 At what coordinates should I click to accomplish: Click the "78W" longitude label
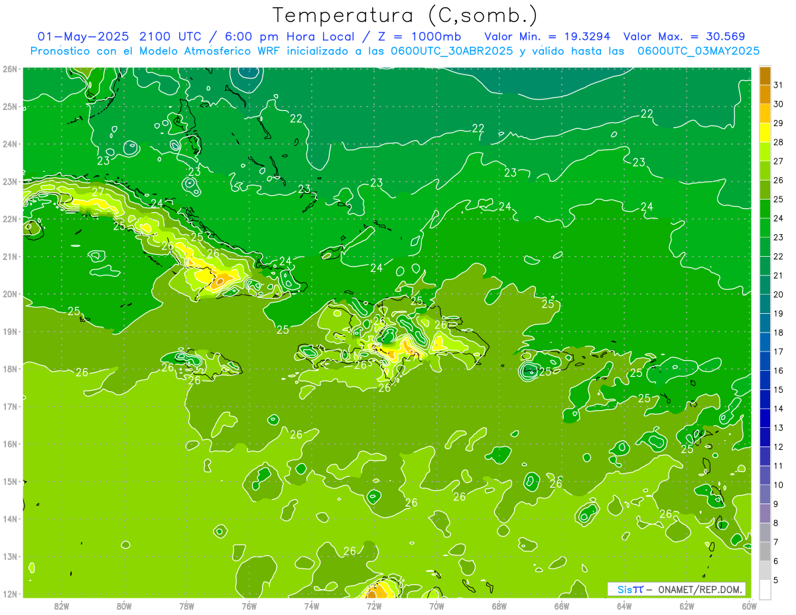point(186,606)
